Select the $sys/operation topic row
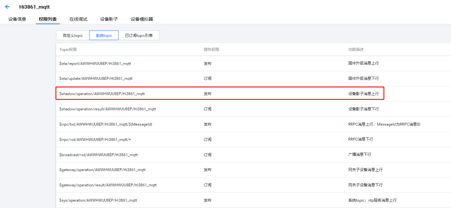Viewport: 451px width, 208px height. click(x=98, y=200)
